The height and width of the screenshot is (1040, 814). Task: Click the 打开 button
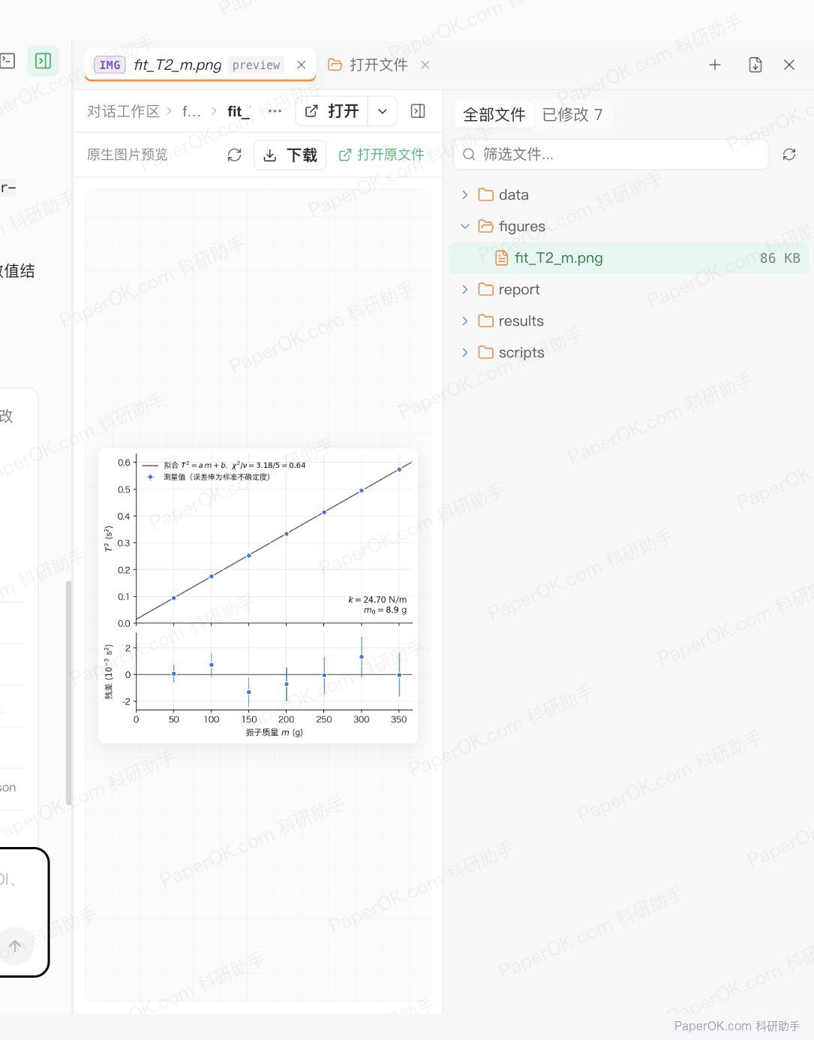tap(332, 111)
